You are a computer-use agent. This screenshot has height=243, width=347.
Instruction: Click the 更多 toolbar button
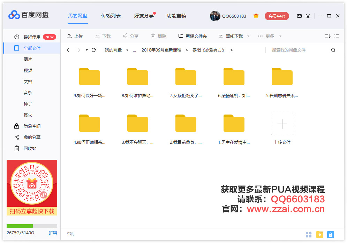point(266,36)
